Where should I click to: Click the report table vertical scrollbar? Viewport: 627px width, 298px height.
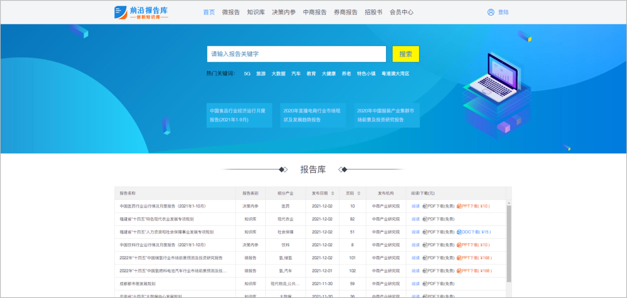509,244
